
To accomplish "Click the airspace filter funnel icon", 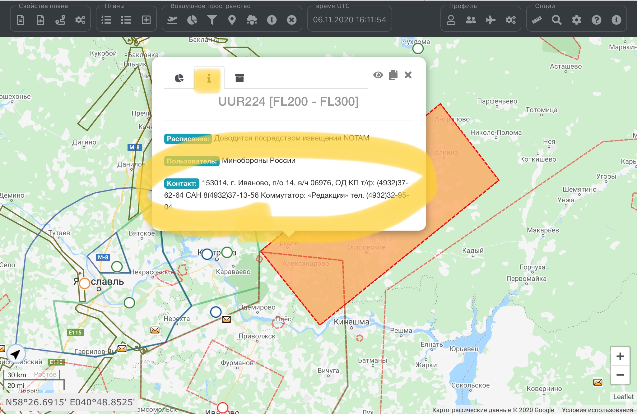I will pyautogui.click(x=212, y=20).
